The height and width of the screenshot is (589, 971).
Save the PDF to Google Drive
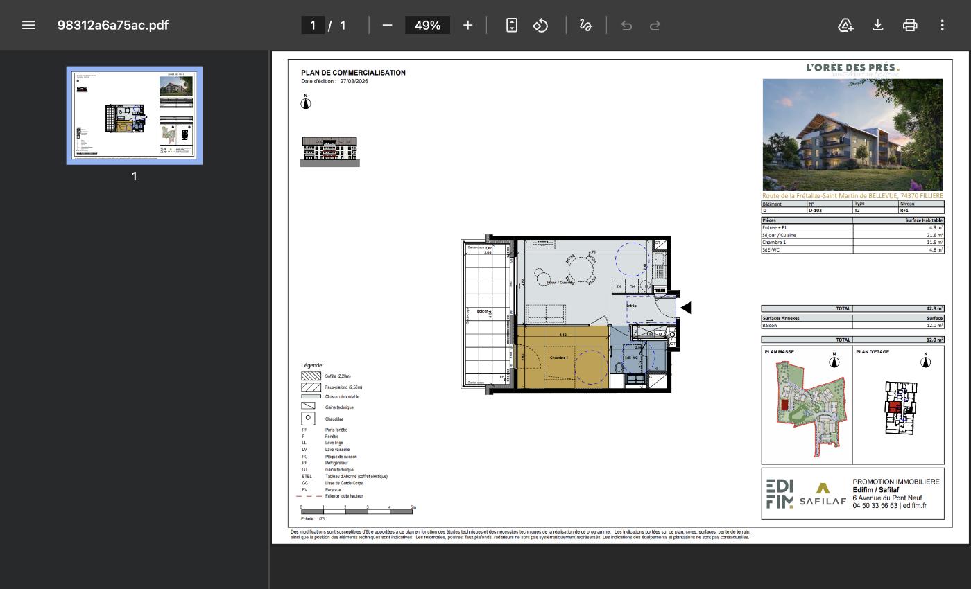[x=845, y=25]
